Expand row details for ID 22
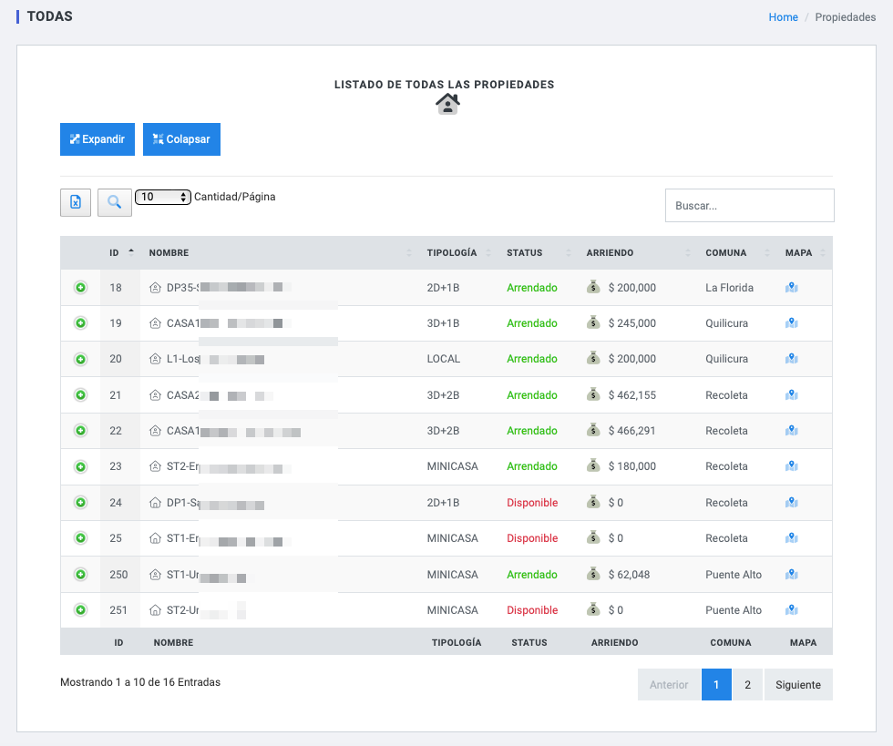Viewport: 893px width, 746px height. tap(81, 431)
